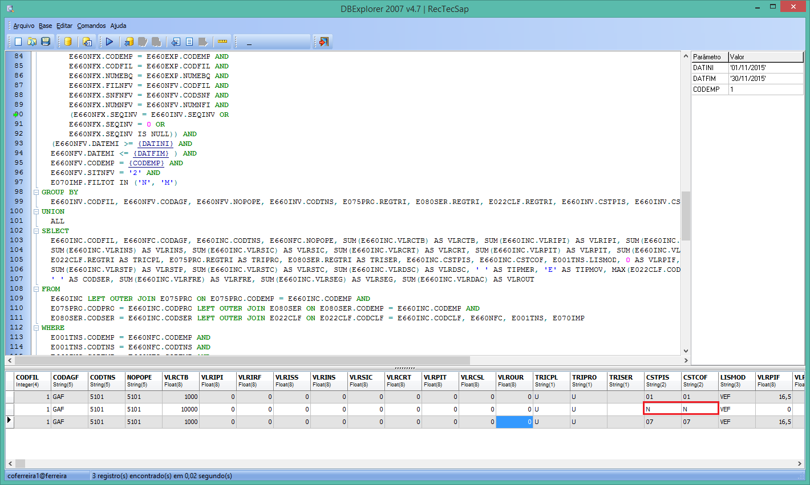
Task: Click the {CODEMP} parameter in line 95
Action: [147, 163]
